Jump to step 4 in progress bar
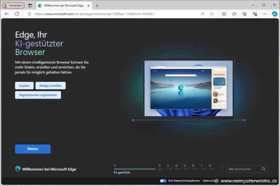 178,166
